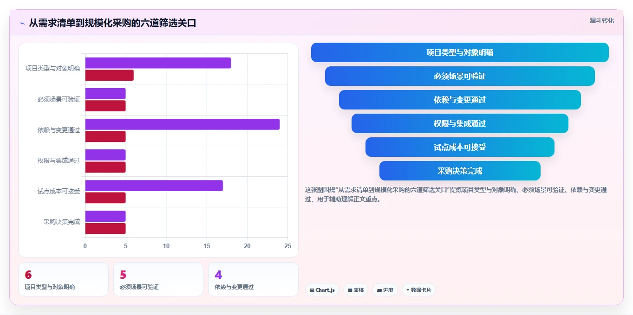The height and width of the screenshot is (315, 633).
Task: Click the 漏斗转化 label in the header
Action: tap(601, 20)
